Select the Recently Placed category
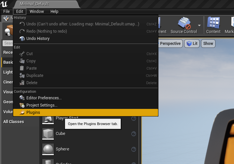234x164 pixels. [x=8, y=52]
